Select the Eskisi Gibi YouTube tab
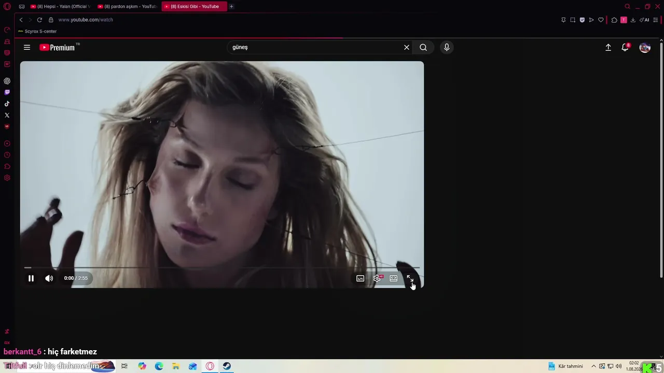 [x=195, y=6]
